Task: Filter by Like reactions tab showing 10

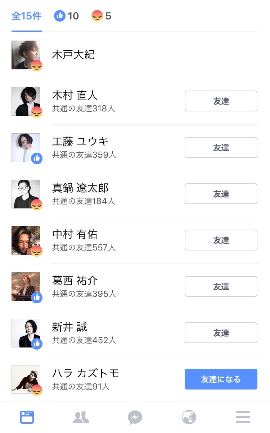Action: (66, 16)
